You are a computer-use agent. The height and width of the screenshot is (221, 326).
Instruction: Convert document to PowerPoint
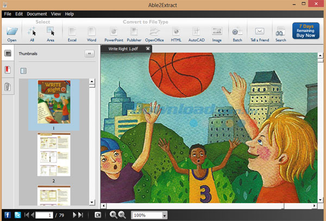(114, 33)
